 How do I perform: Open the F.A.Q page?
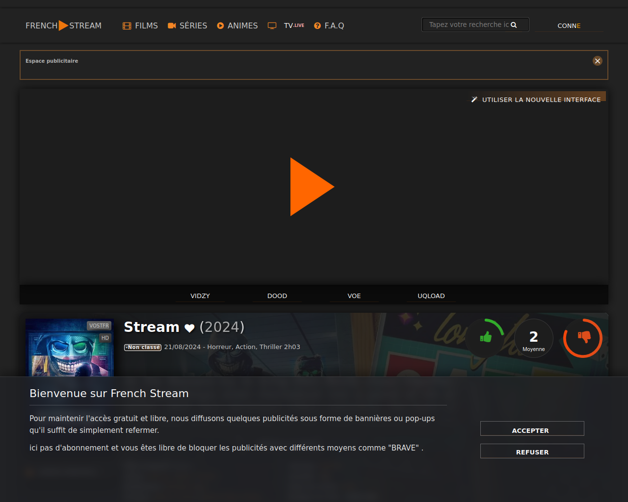pyautogui.click(x=329, y=25)
